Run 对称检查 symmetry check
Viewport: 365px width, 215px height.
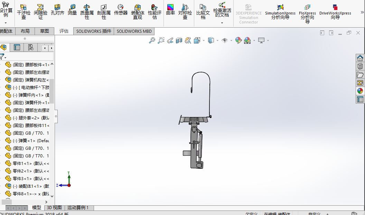point(185,12)
